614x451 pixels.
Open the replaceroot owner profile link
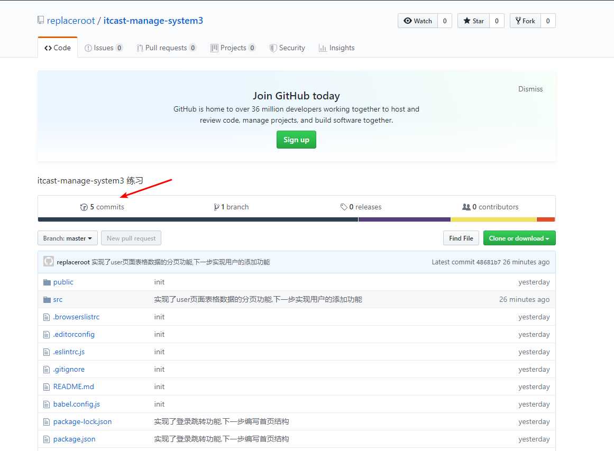click(71, 21)
